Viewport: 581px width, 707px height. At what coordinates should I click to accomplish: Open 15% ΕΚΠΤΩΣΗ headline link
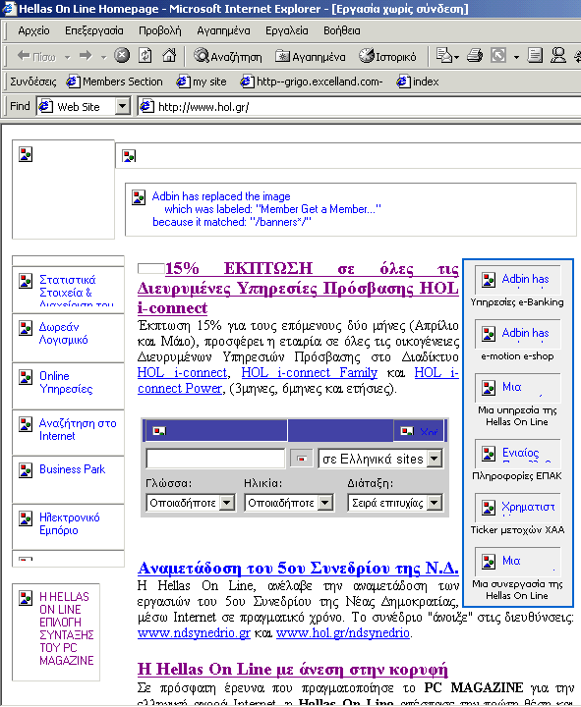coord(298,288)
